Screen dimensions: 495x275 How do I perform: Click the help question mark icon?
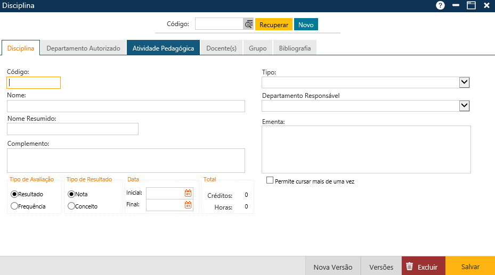tap(440, 6)
